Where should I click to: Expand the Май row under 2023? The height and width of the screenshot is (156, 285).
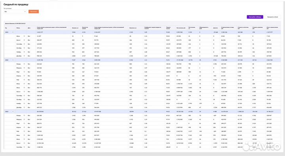24,132
